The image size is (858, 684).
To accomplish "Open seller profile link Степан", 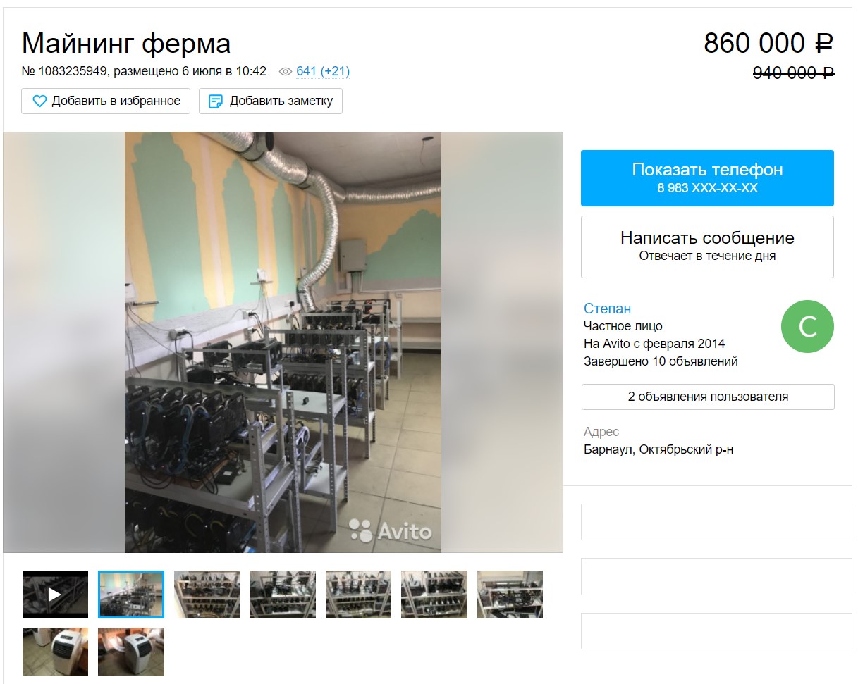I will click(607, 309).
